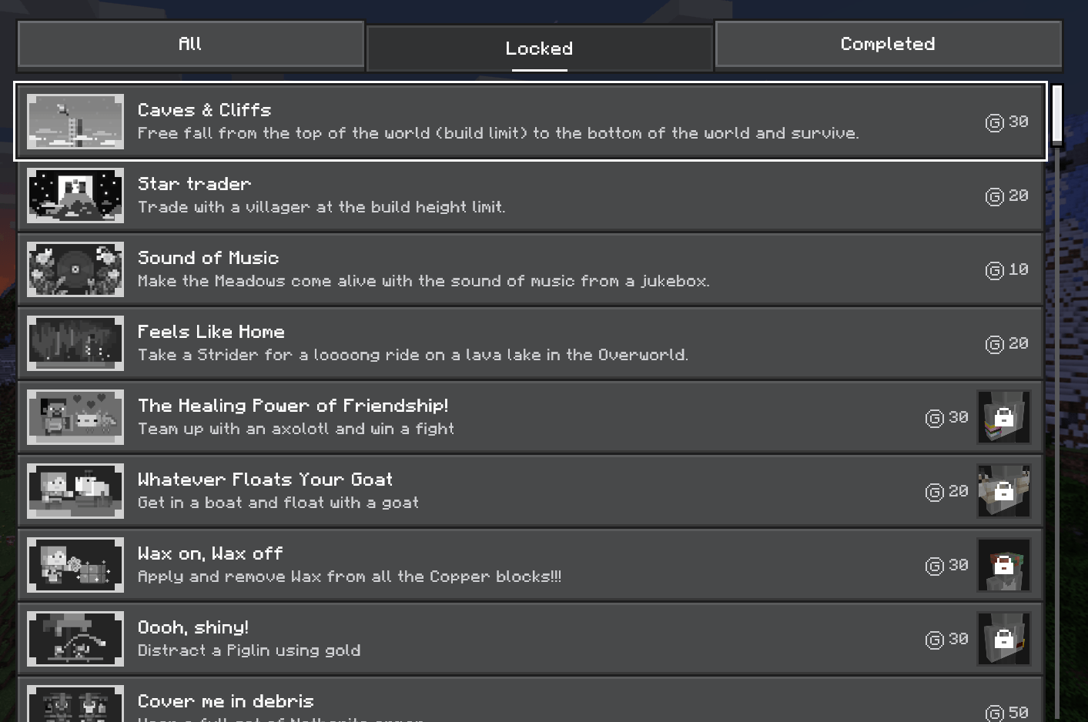Image resolution: width=1088 pixels, height=722 pixels.
Task: Select the "Feels Like Home" title text
Action: (x=211, y=332)
